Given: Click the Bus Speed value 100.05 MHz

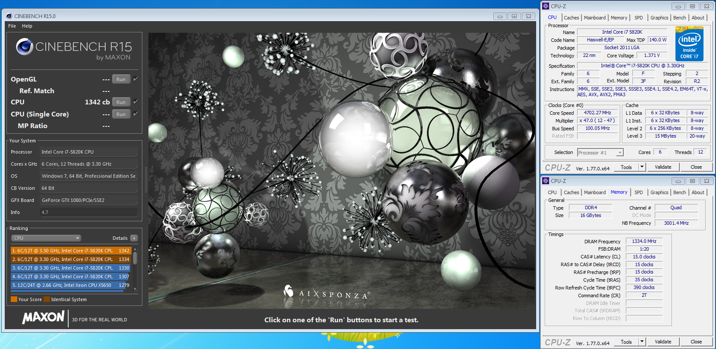Looking at the screenshot, I should click(x=598, y=128).
